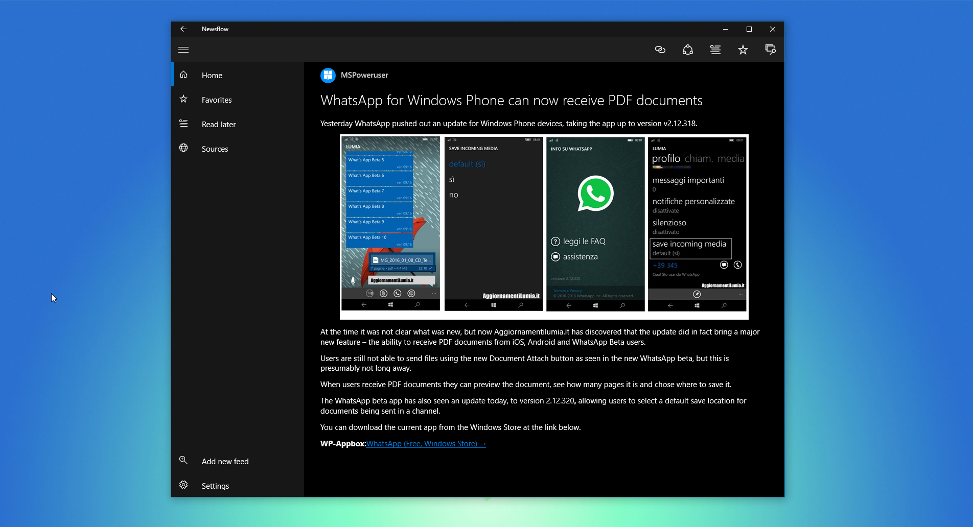Click the article headline about PDF documents
The image size is (973, 527).
coord(512,101)
